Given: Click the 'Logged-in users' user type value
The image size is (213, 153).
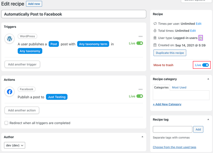Looking at the screenshot, I should click(185, 38).
